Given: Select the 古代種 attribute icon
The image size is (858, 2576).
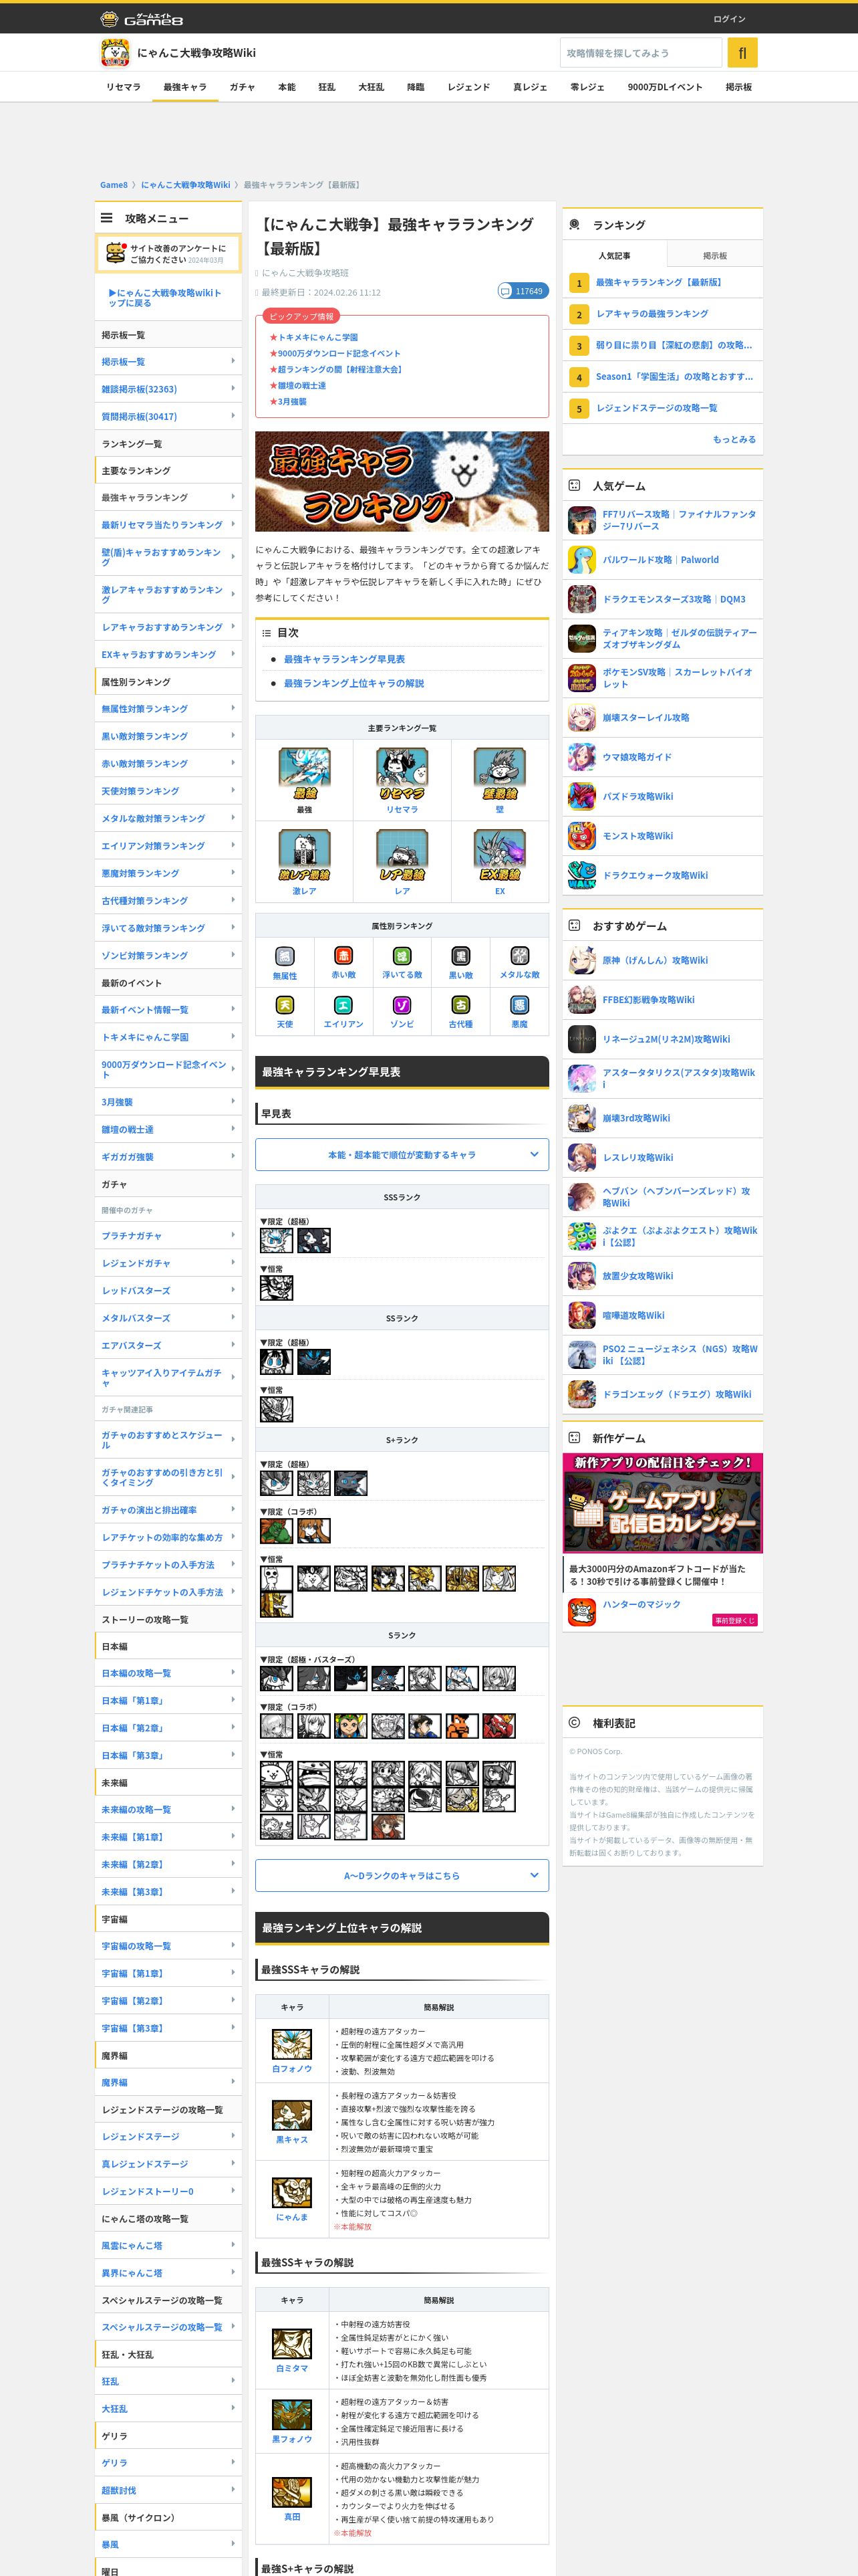Looking at the screenshot, I should (x=460, y=1005).
